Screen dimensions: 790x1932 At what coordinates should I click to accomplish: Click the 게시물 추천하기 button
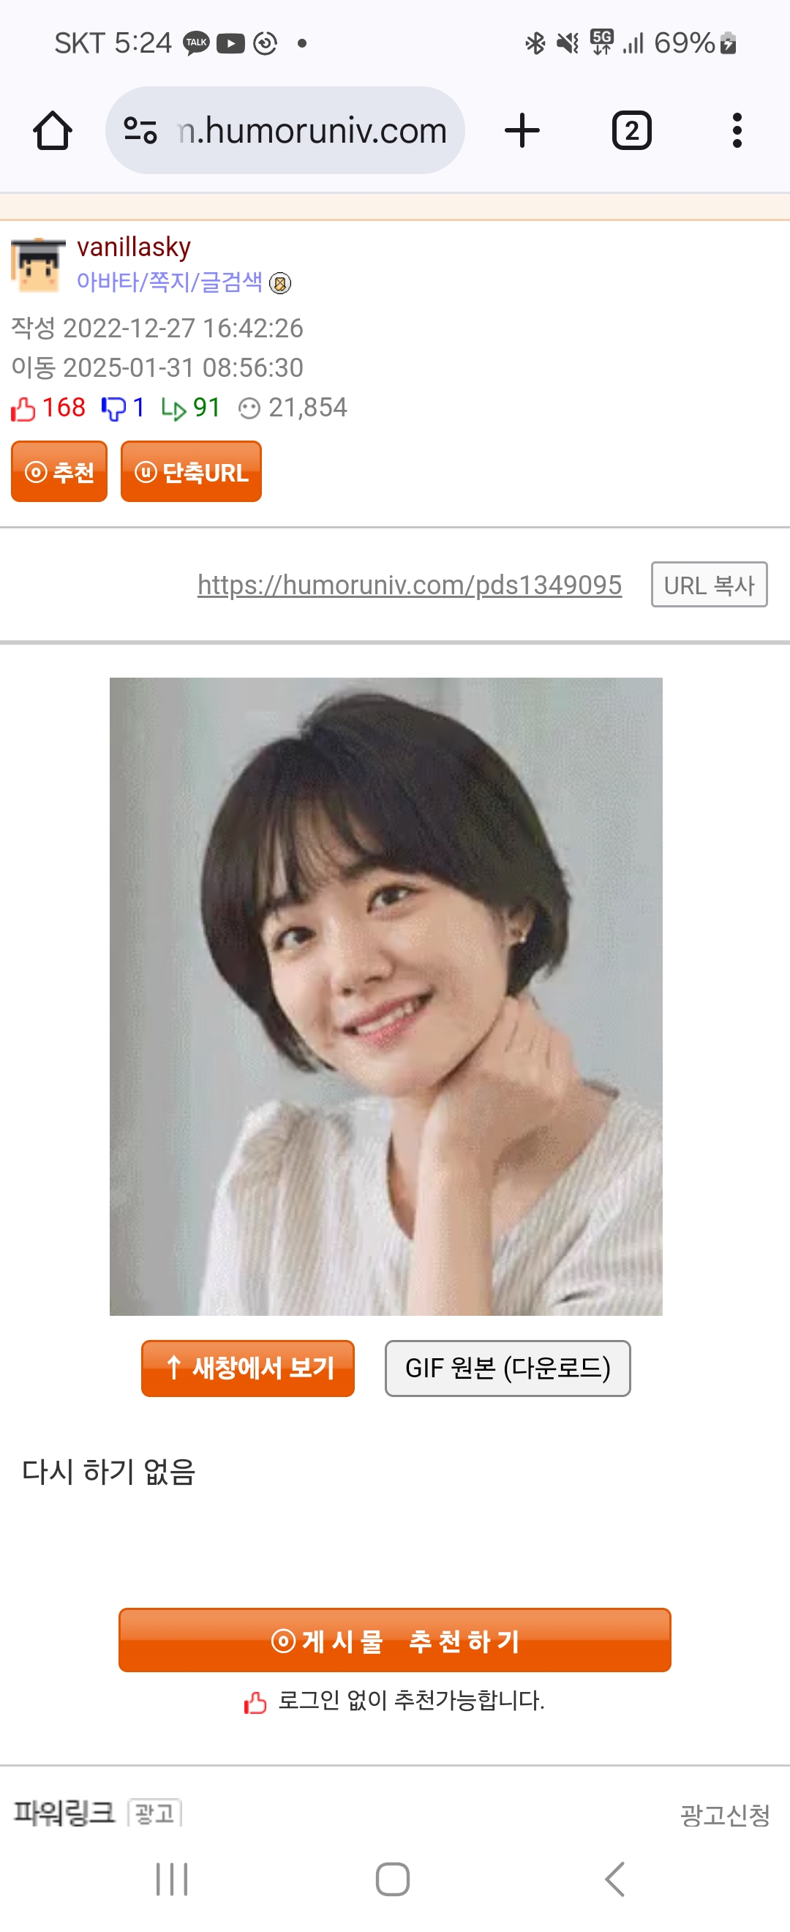pos(394,1640)
